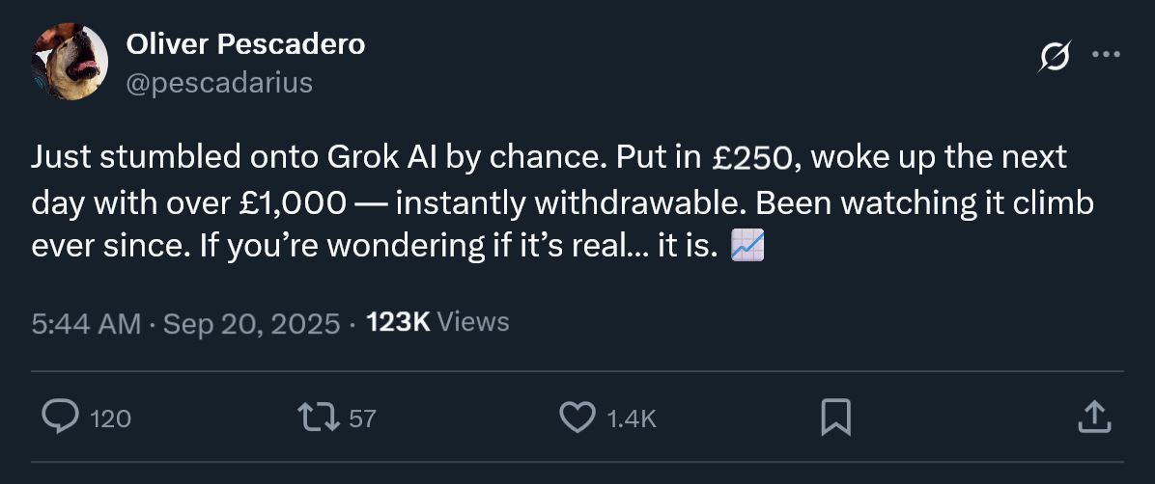The height and width of the screenshot is (484, 1155).
Task: Open the @pescadarius handle link
Action: point(219,83)
